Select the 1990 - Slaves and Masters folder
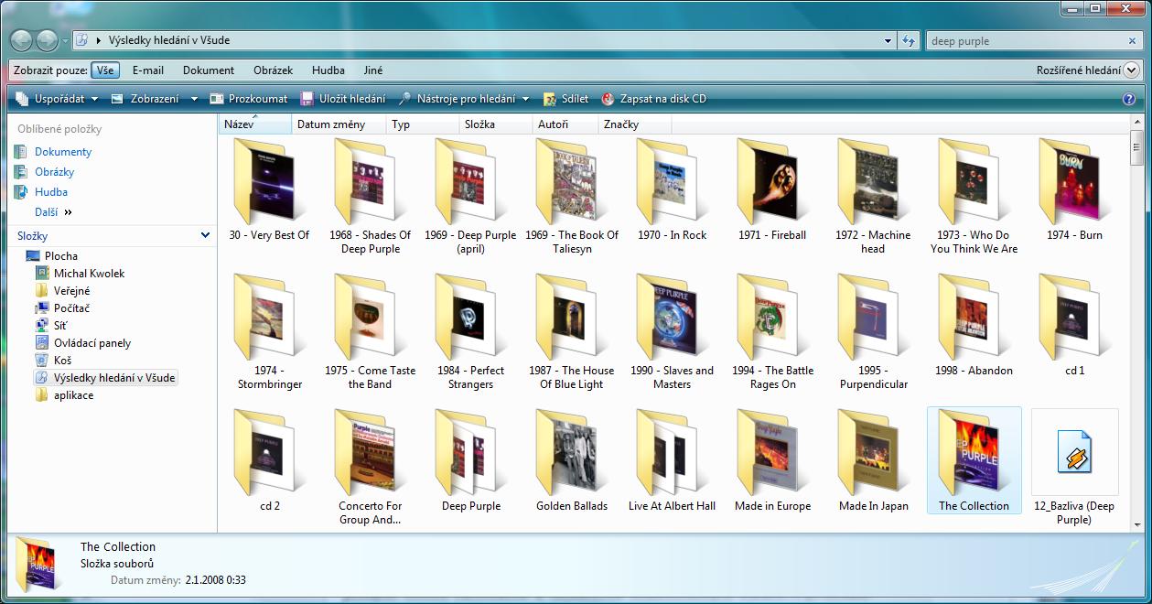This screenshot has width=1152, height=604. pos(673,332)
